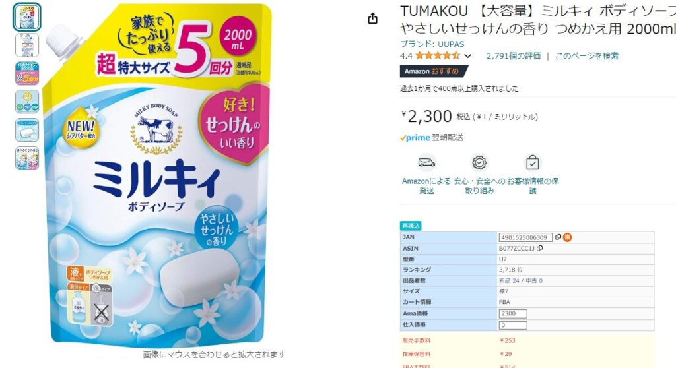The image size is (676, 368).
Task: Click the safety and security badge icon
Action: click(479, 162)
